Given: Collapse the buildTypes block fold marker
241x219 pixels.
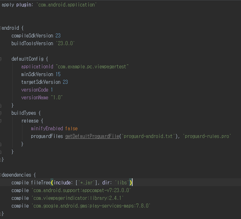Looking at the screenshot, I should pyautogui.click(x=0, y=113).
